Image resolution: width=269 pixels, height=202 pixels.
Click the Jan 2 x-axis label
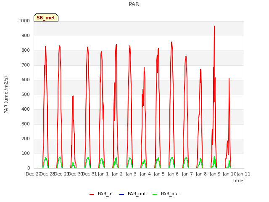(117, 174)
